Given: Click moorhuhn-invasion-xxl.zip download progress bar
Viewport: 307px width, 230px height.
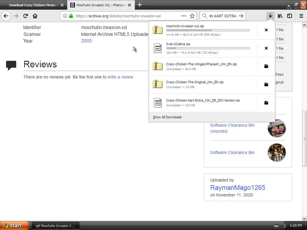Looking at the screenshot, I should [x=208, y=30].
